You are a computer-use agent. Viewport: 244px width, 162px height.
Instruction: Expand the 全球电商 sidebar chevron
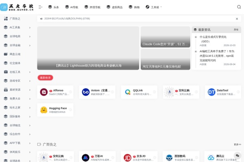click(30, 36)
